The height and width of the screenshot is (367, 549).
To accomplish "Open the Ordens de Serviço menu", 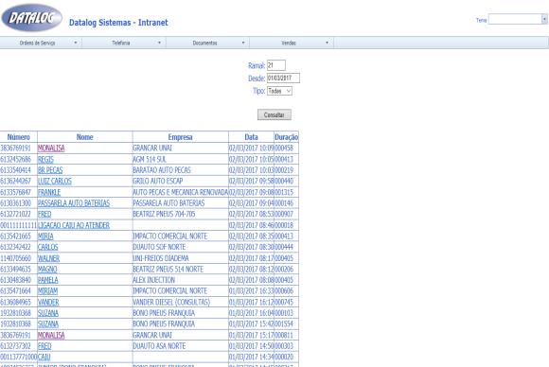I will (x=41, y=43).
